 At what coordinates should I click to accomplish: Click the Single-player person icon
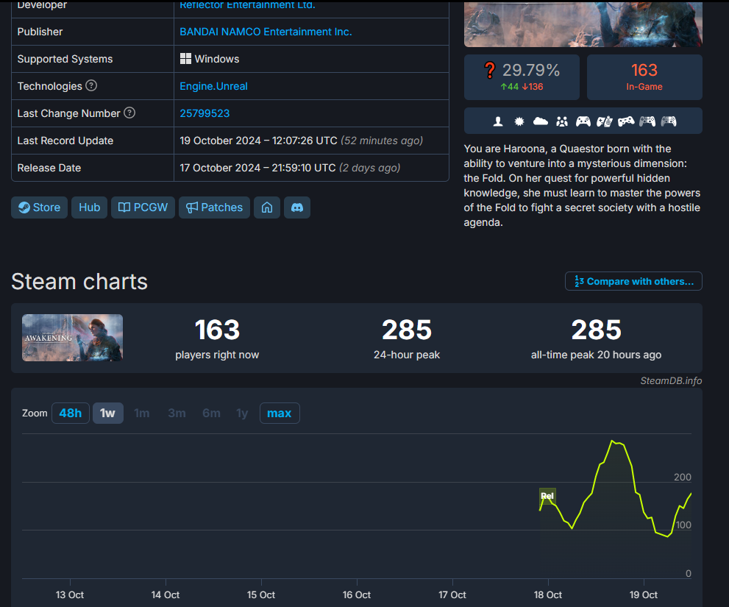pyautogui.click(x=498, y=122)
